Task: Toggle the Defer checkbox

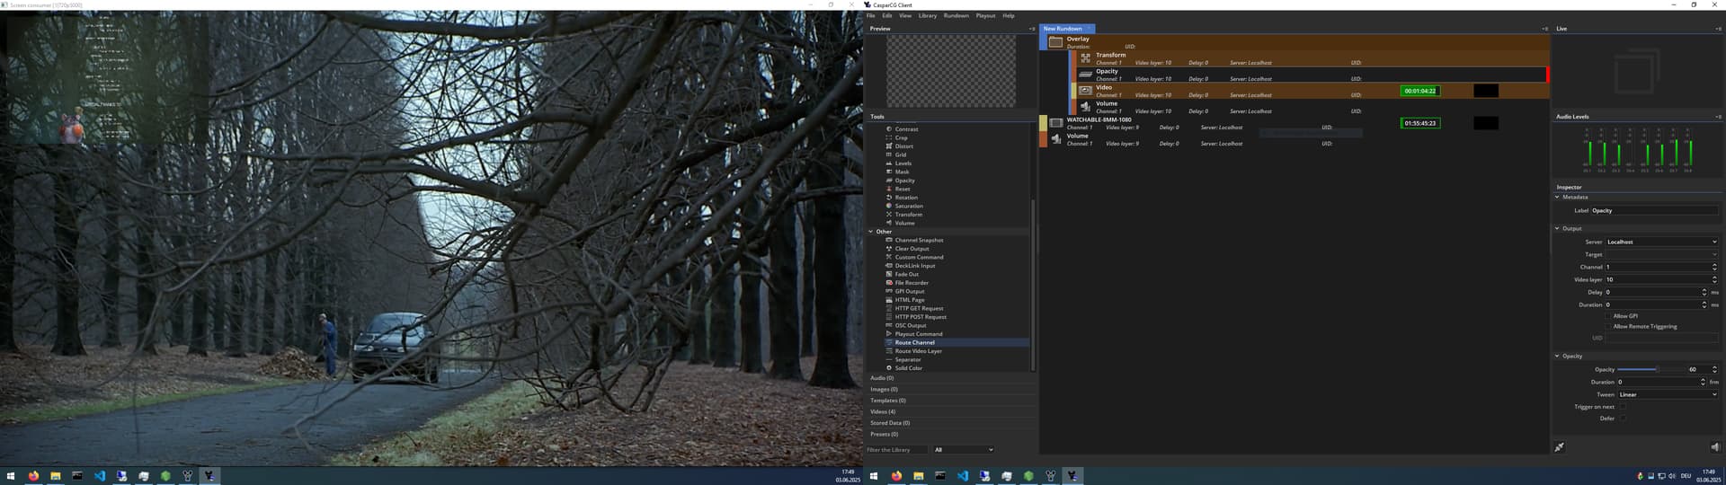Action: [x=1623, y=419]
